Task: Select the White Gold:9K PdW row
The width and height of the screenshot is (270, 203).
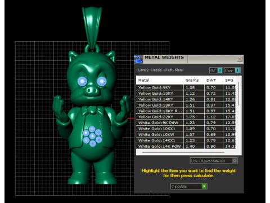Action: point(186,123)
